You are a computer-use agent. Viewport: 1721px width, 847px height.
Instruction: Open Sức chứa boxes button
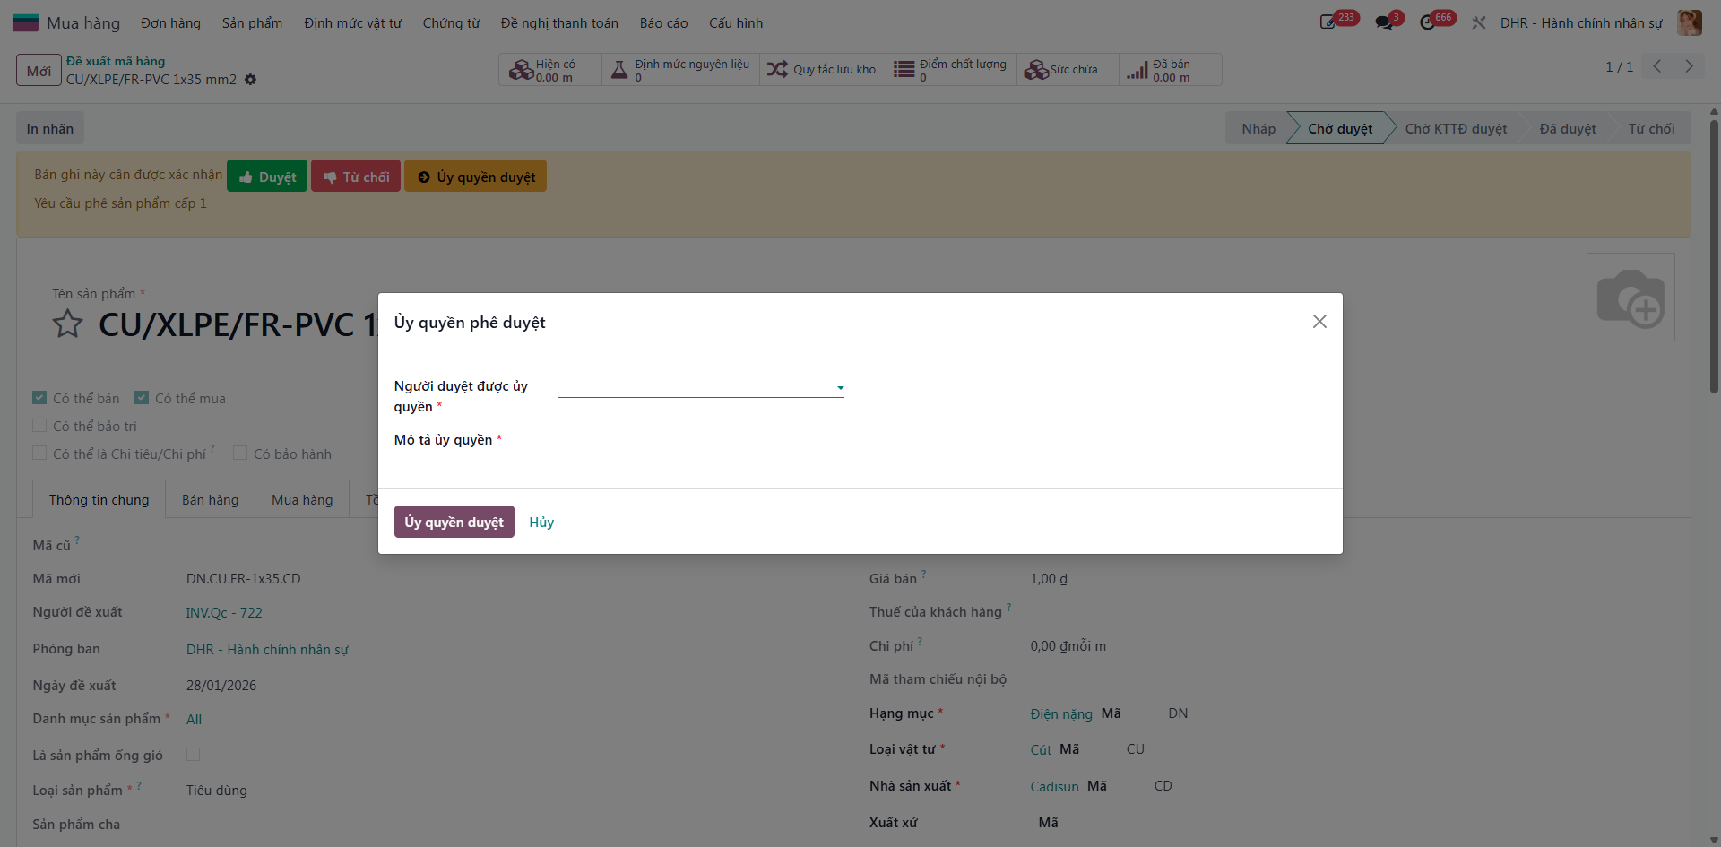(1068, 70)
